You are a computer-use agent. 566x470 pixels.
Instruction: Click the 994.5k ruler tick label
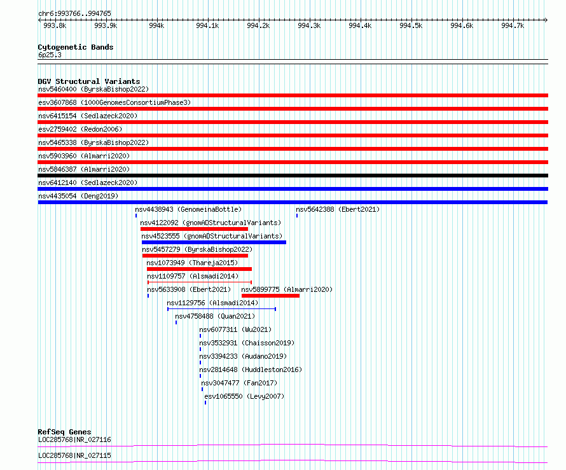(411, 25)
